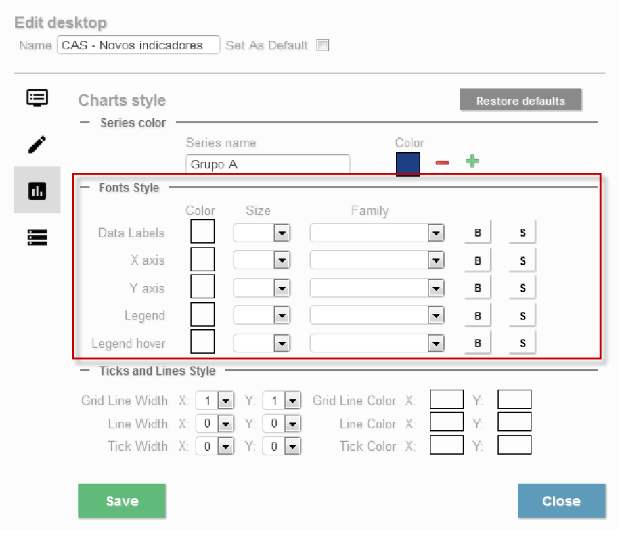This screenshot has width=622, height=546.
Task: Collapse the Fonts Style section
Action: [85, 188]
